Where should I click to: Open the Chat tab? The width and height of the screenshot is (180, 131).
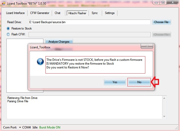(x=57, y=13)
